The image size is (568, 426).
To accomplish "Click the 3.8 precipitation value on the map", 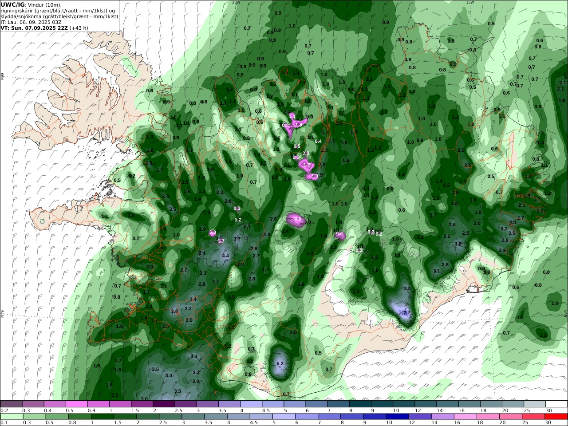I will (174, 311).
